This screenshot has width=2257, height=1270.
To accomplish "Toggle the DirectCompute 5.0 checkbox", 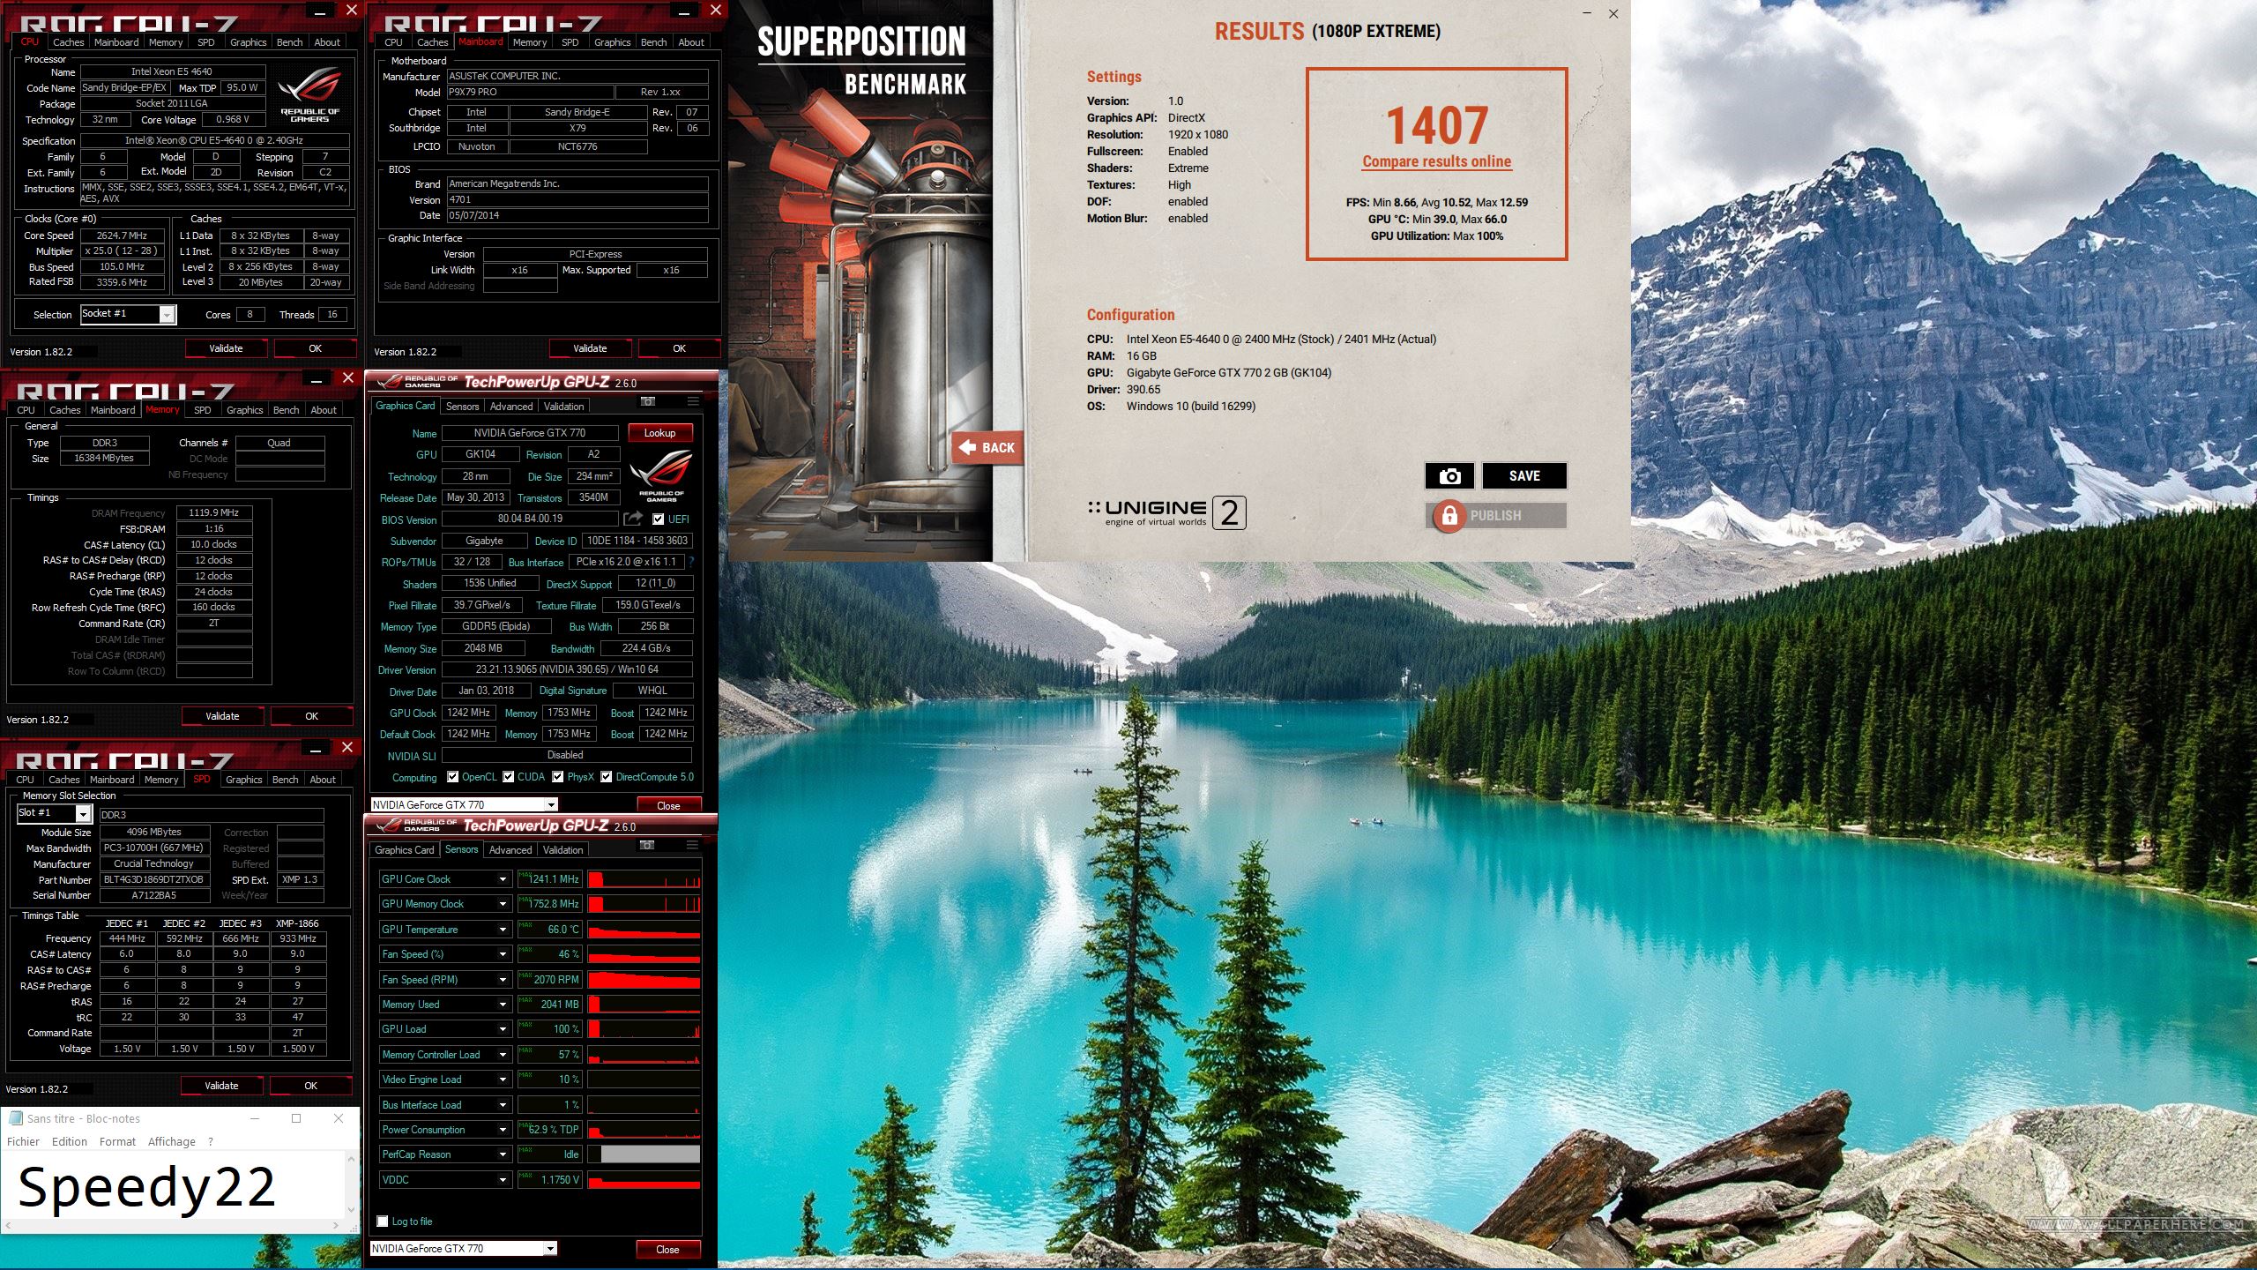I will point(606,777).
